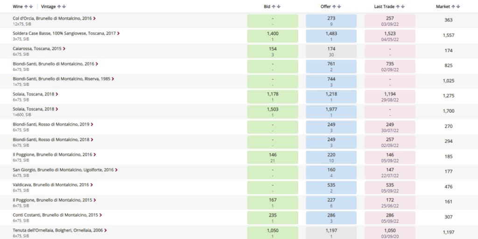Select the 1,400 bid on Soldera Case Basse
This screenshot has width=478, height=239.
[x=273, y=36]
